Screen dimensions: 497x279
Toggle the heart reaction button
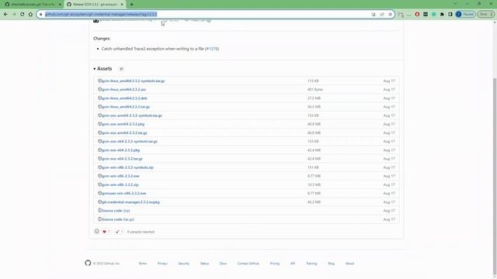coord(106,232)
